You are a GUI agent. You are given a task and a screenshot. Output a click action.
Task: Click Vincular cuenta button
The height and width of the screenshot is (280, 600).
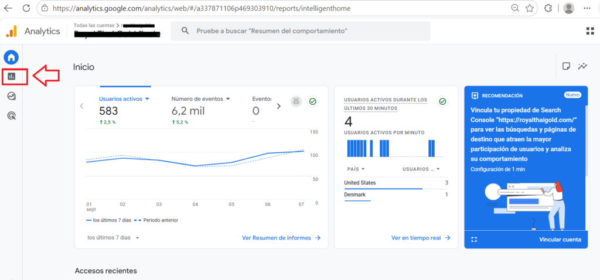click(560, 240)
